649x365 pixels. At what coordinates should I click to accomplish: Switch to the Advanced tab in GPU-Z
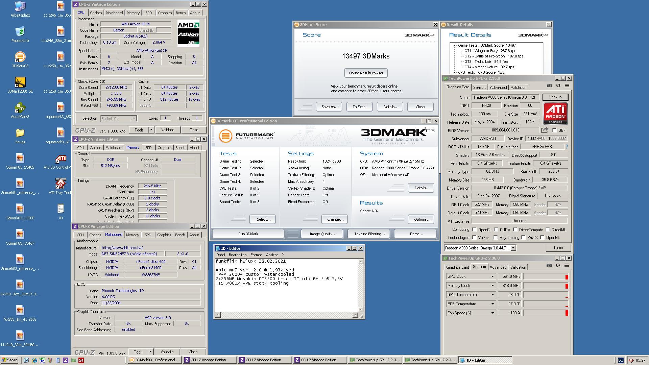(x=498, y=88)
